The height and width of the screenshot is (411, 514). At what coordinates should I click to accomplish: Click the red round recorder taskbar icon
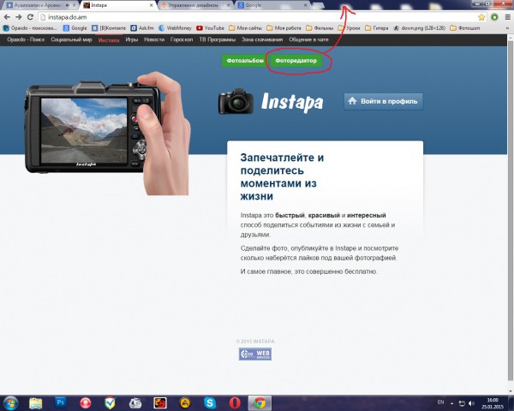(85, 402)
